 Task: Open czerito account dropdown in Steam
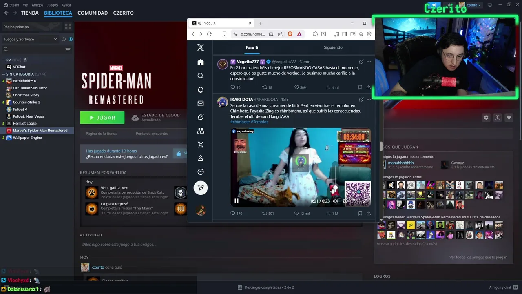470,5
